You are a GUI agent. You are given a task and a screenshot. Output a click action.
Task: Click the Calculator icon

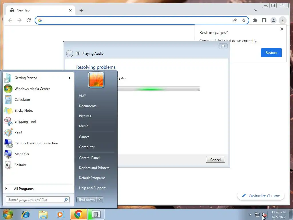pos(8,99)
